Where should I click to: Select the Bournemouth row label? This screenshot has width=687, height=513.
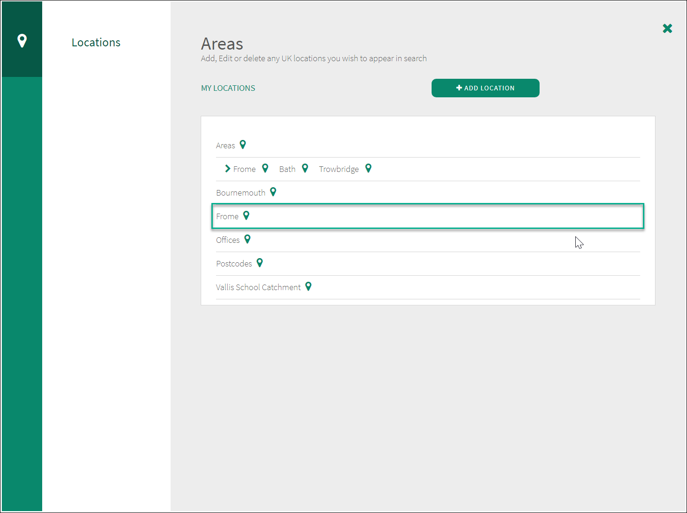point(241,193)
